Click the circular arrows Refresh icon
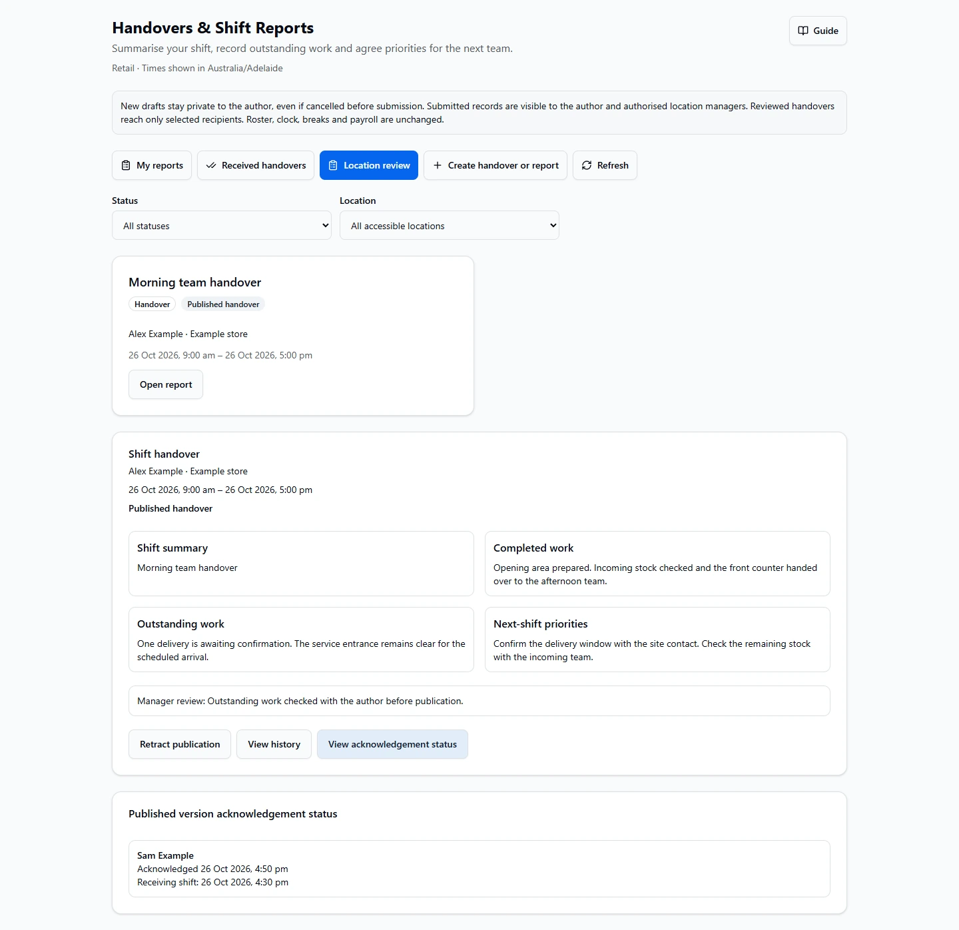 pyautogui.click(x=587, y=165)
